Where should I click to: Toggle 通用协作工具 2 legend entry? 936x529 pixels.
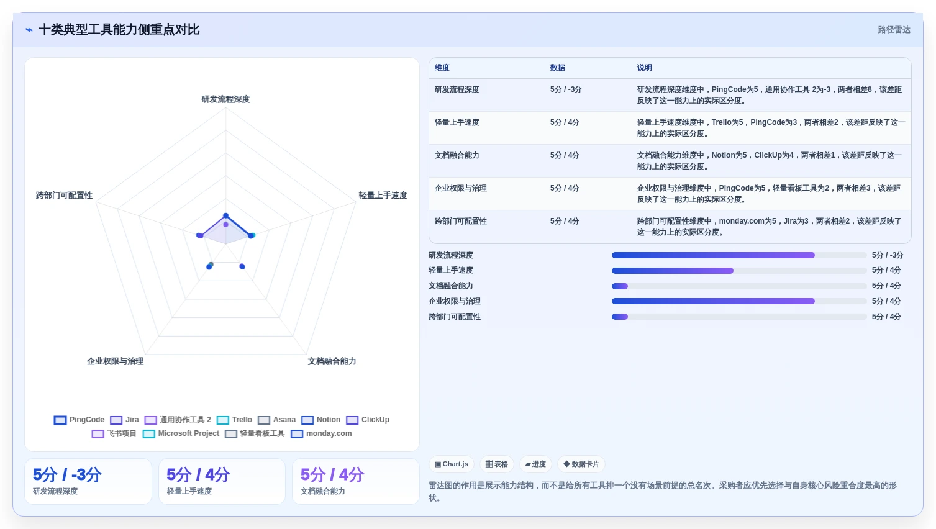pos(178,420)
